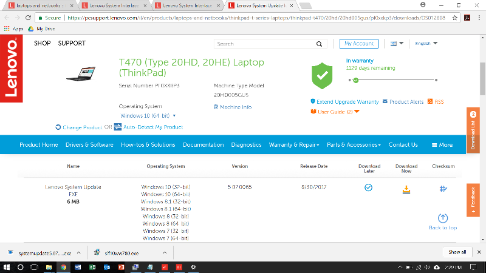Click the page vertical scrollbar thumb
Viewport: 486px width, 273px height.
click(482, 79)
